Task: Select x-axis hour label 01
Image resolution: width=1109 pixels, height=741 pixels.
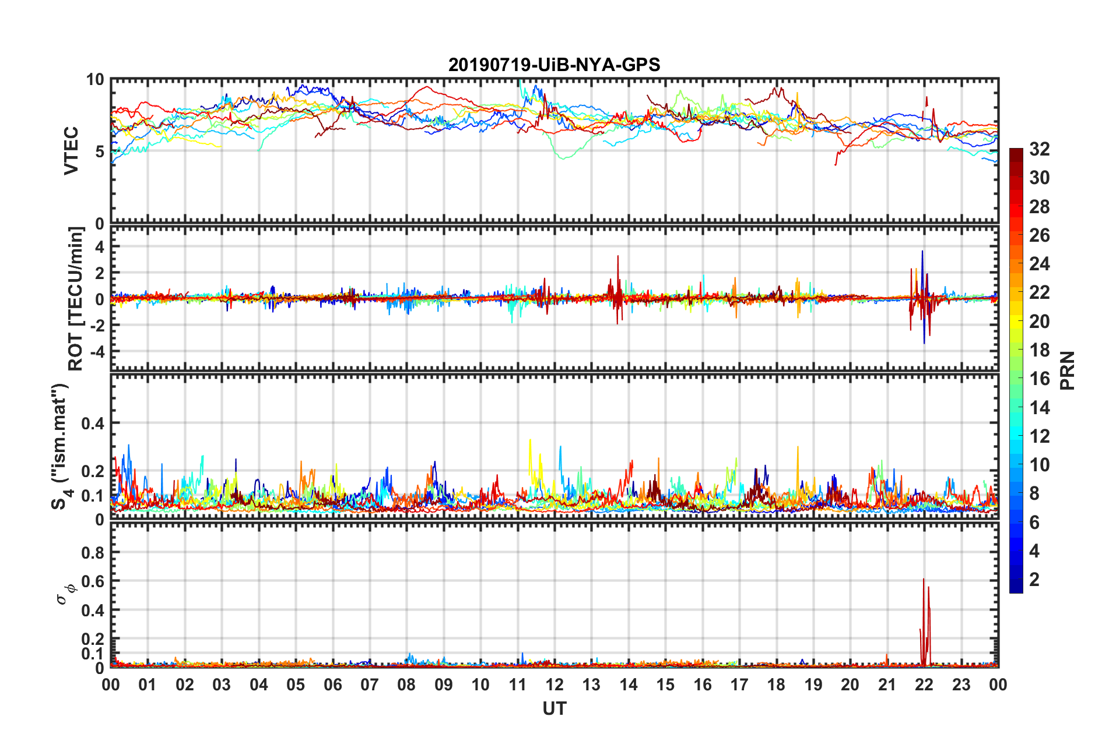Action: (148, 684)
